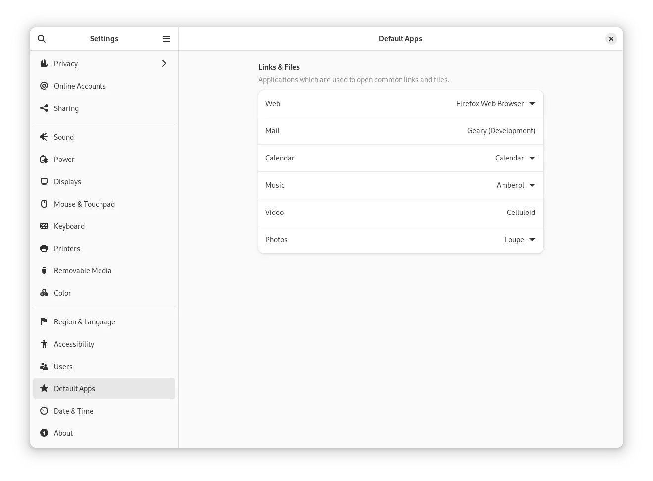The width and height of the screenshot is (653, 481).
Task: Select the Privacy label in sidebar
Action: 66,64
